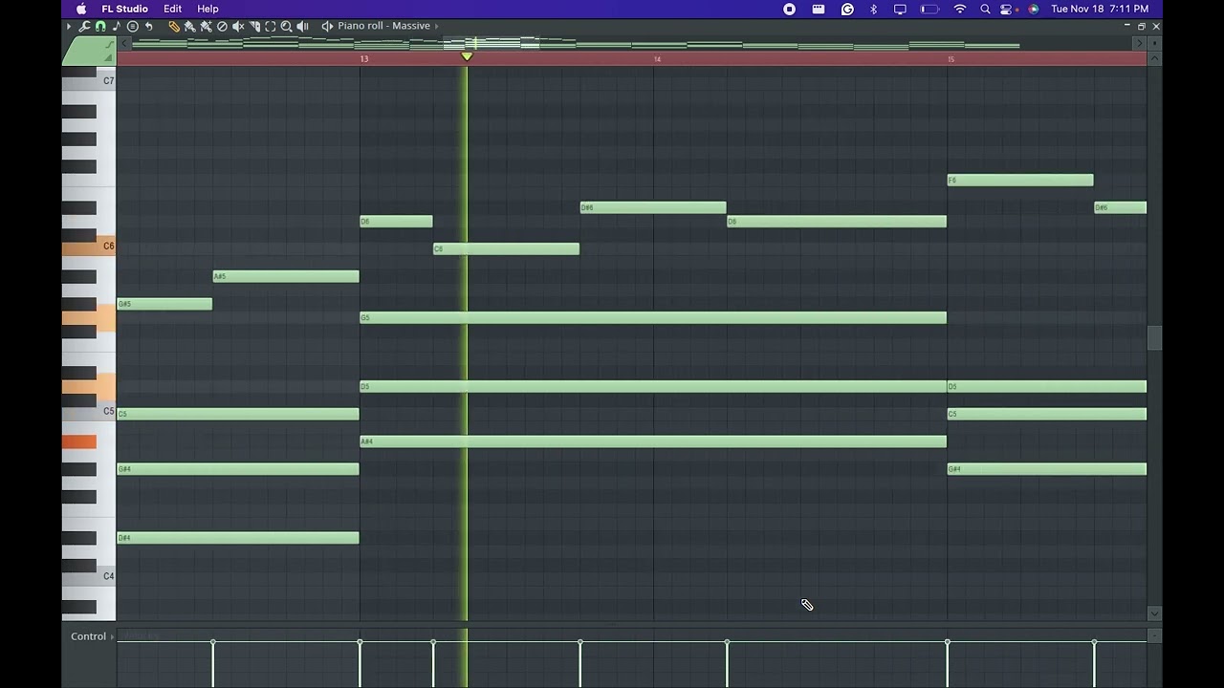This screenshot has height=688, width=1224.
Task: Open the Siri icon in menu bar
Action: point(1034,9)
